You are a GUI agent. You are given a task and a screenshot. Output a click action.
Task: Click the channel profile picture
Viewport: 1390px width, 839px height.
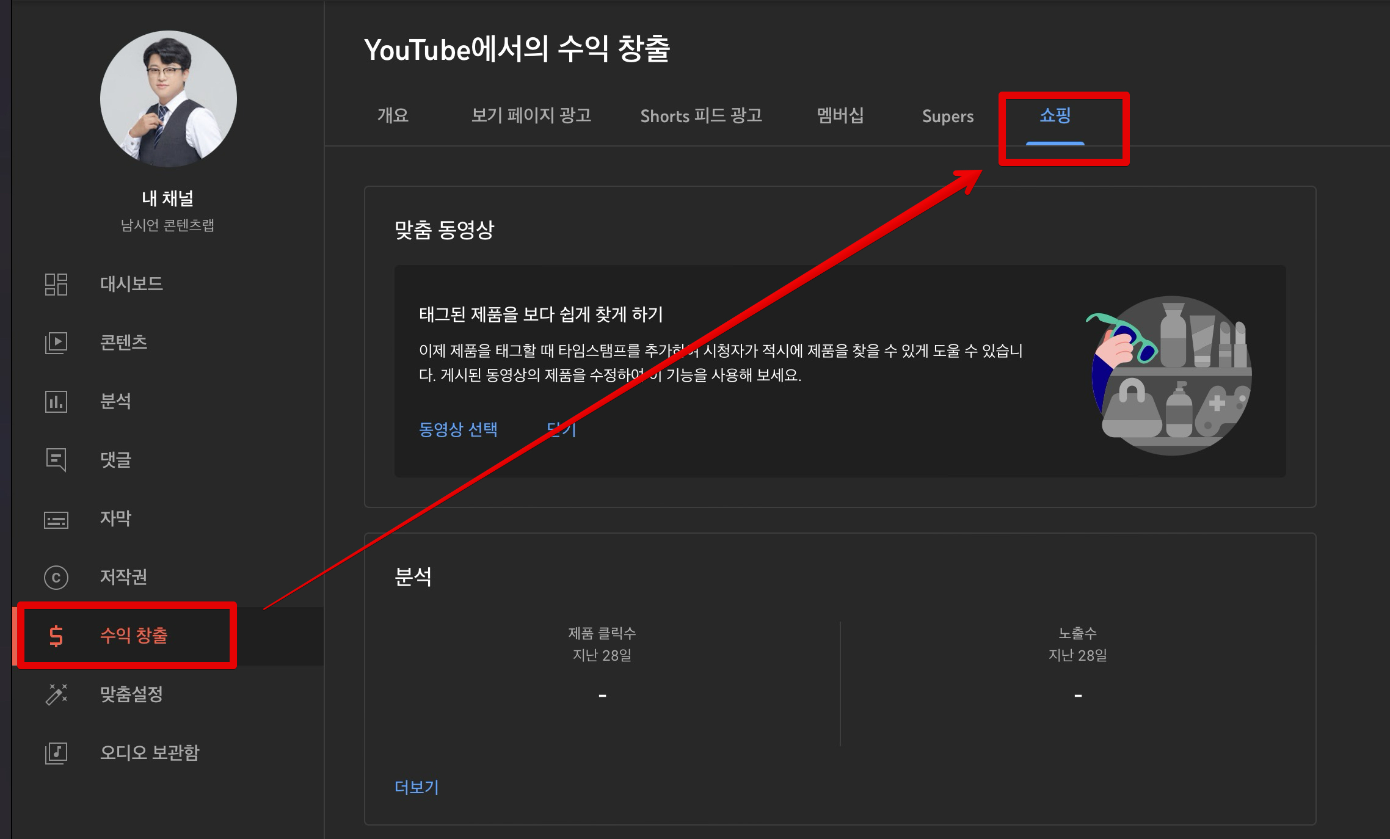pos(168,99)
